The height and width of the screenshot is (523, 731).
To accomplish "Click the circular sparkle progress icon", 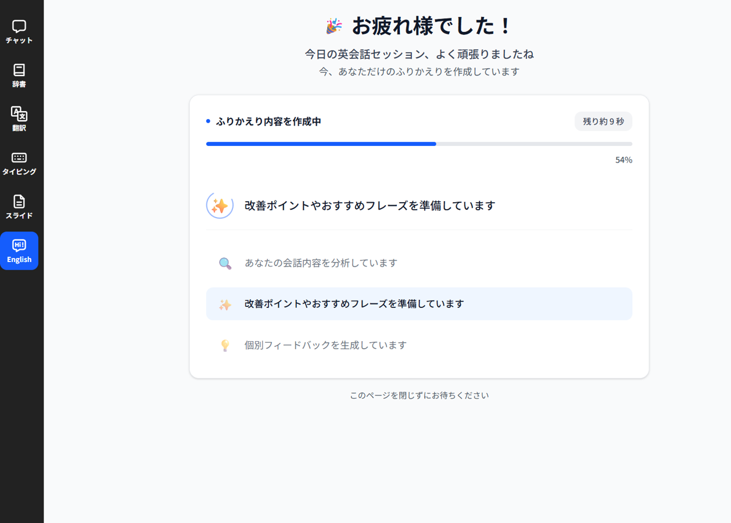I will [220, 205].
